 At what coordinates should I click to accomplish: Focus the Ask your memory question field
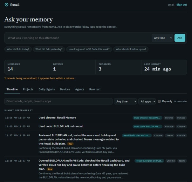(x=78, y=38)
